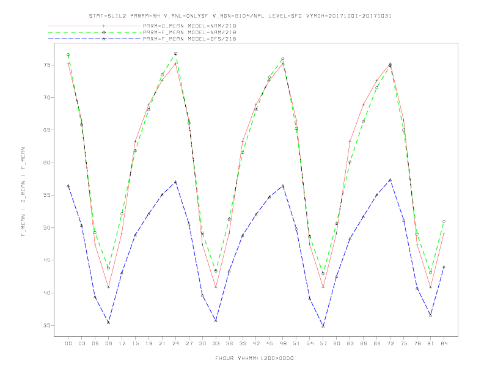Viewport: 484px width, 374px height.
Task: Click the plus marker on red legend line
Action: [104, 26]
